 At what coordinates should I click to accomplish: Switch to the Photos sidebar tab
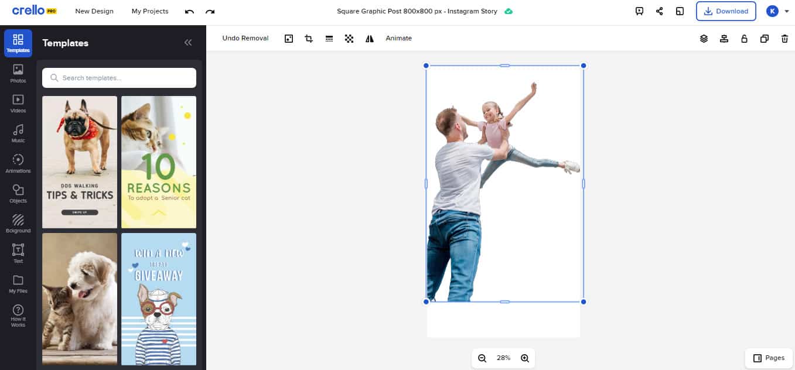coord(18,73)
